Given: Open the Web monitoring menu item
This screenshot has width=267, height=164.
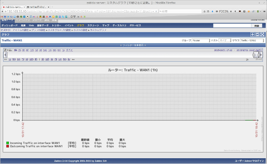Looking at the screenshot, I should point(31,25).
